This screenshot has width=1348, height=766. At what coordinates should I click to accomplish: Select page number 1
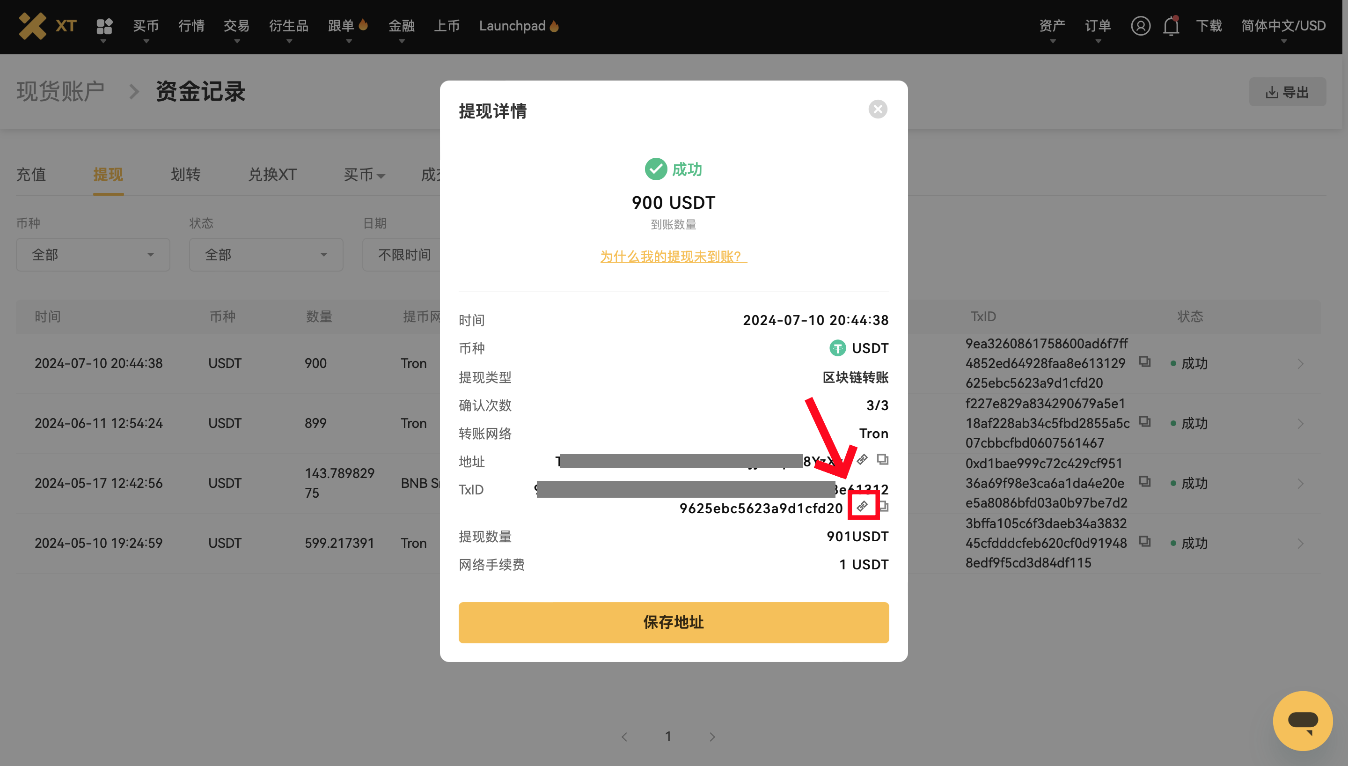[668, 737]
